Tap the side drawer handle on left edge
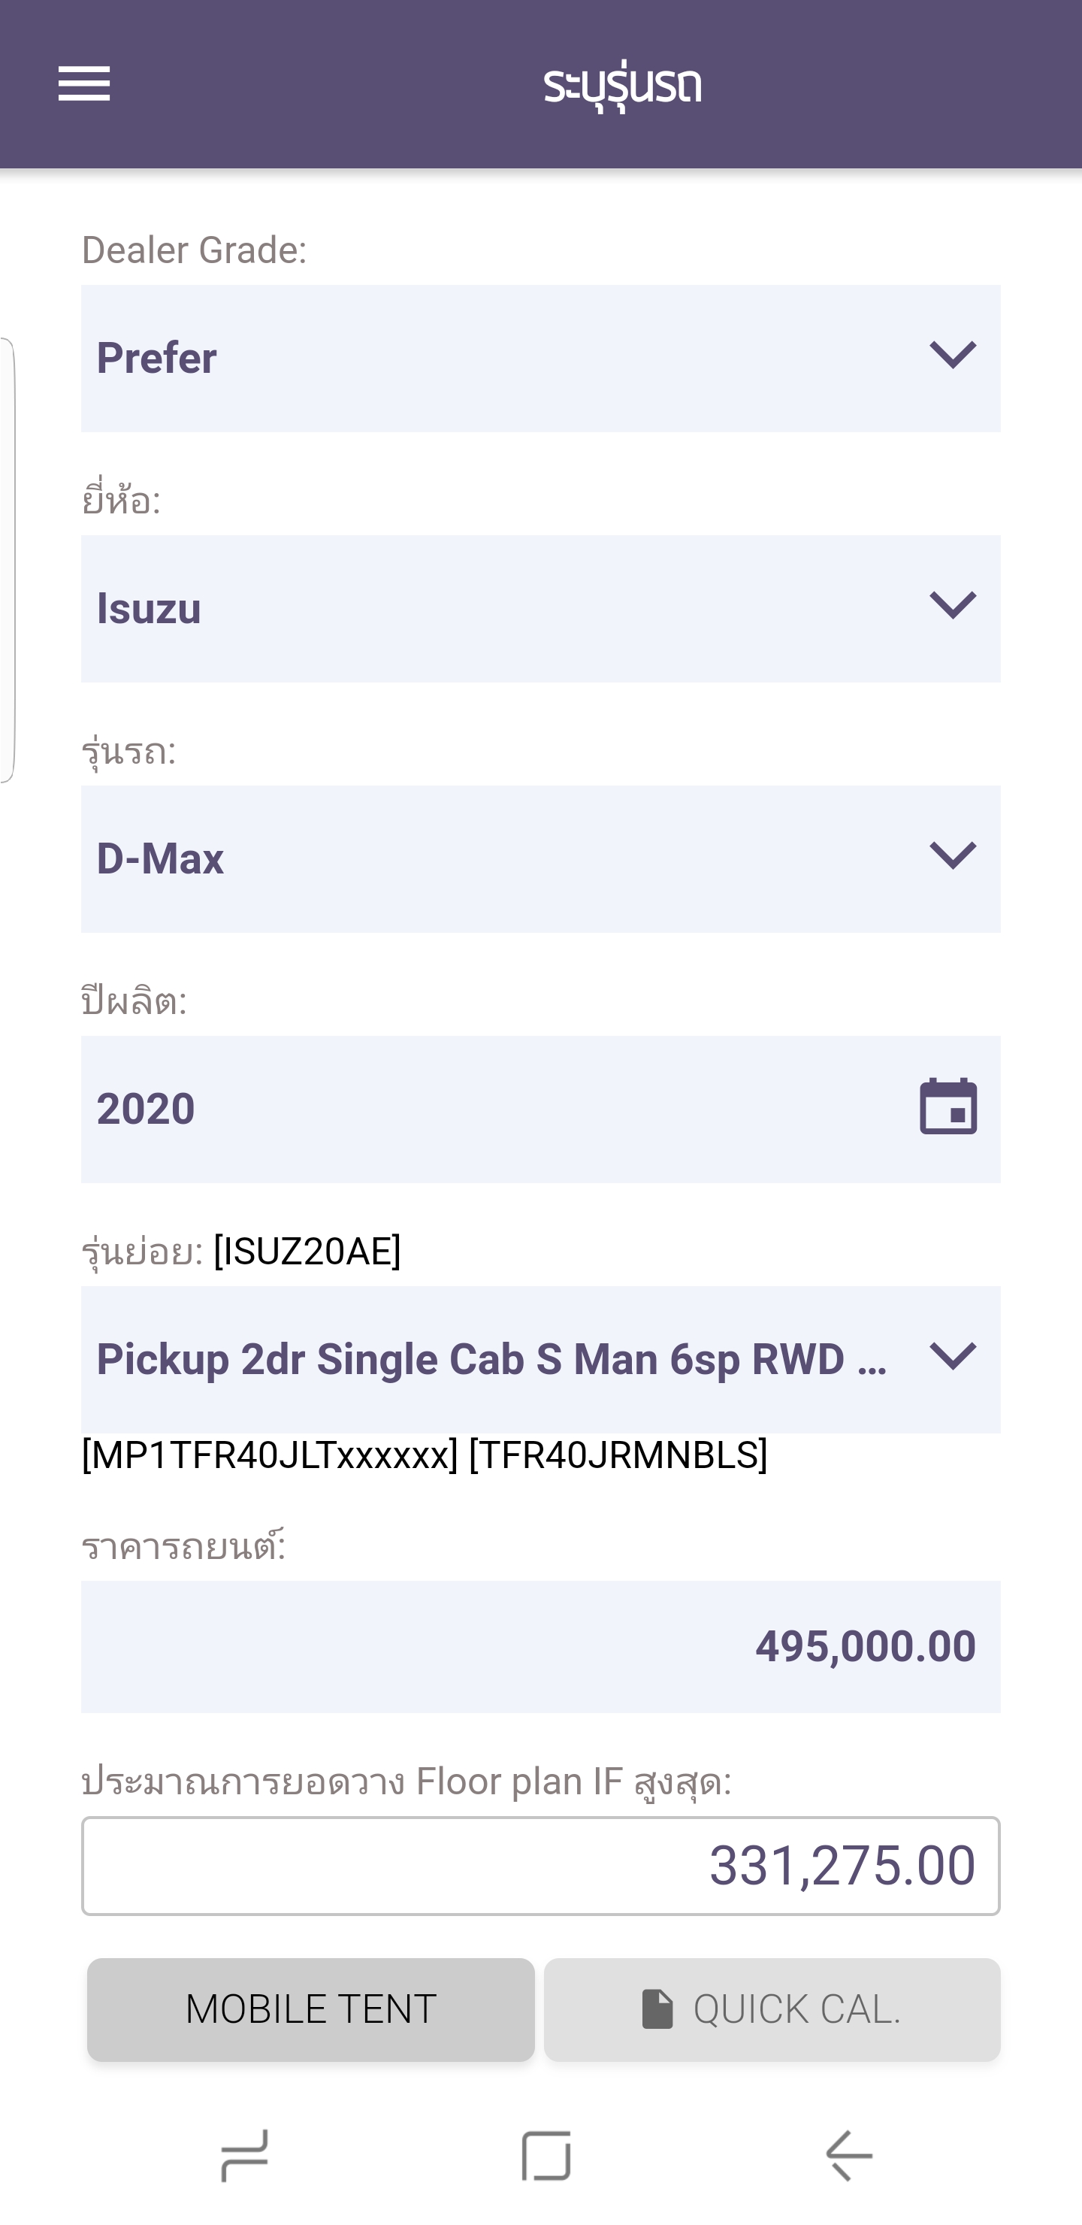 [x=8, y=560]
